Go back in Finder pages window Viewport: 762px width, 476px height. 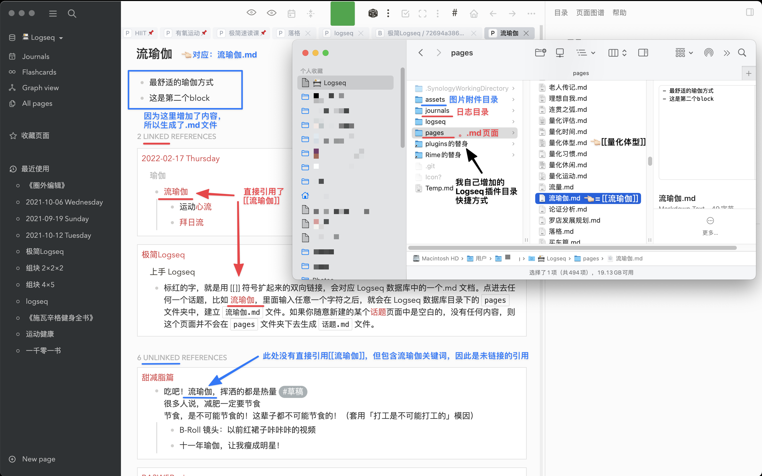(x=421, y=53)
